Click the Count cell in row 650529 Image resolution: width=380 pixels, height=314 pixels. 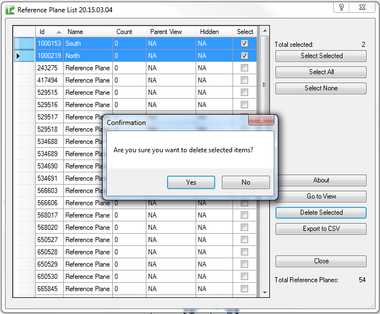[x=129, y=264]
